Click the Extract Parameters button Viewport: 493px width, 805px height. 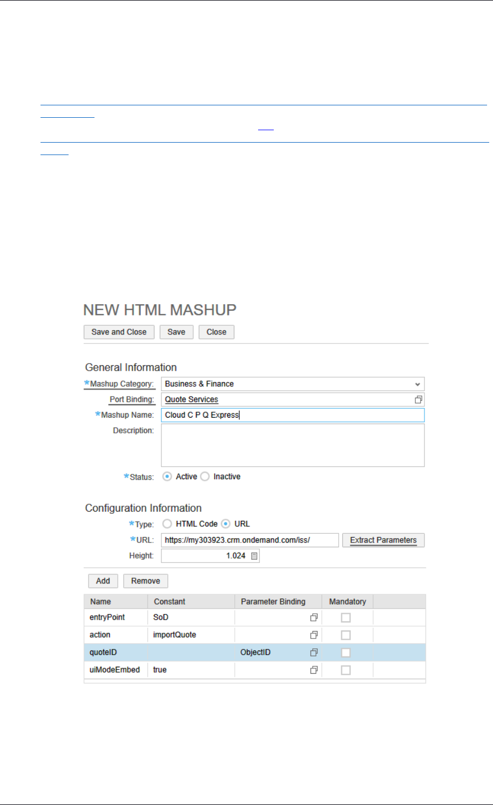(383, 540)
